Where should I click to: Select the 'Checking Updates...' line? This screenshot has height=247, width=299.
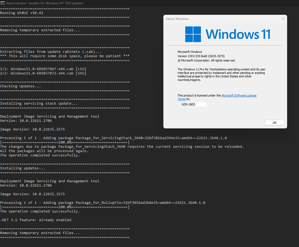pyautogui.click(x=20, y=86)
